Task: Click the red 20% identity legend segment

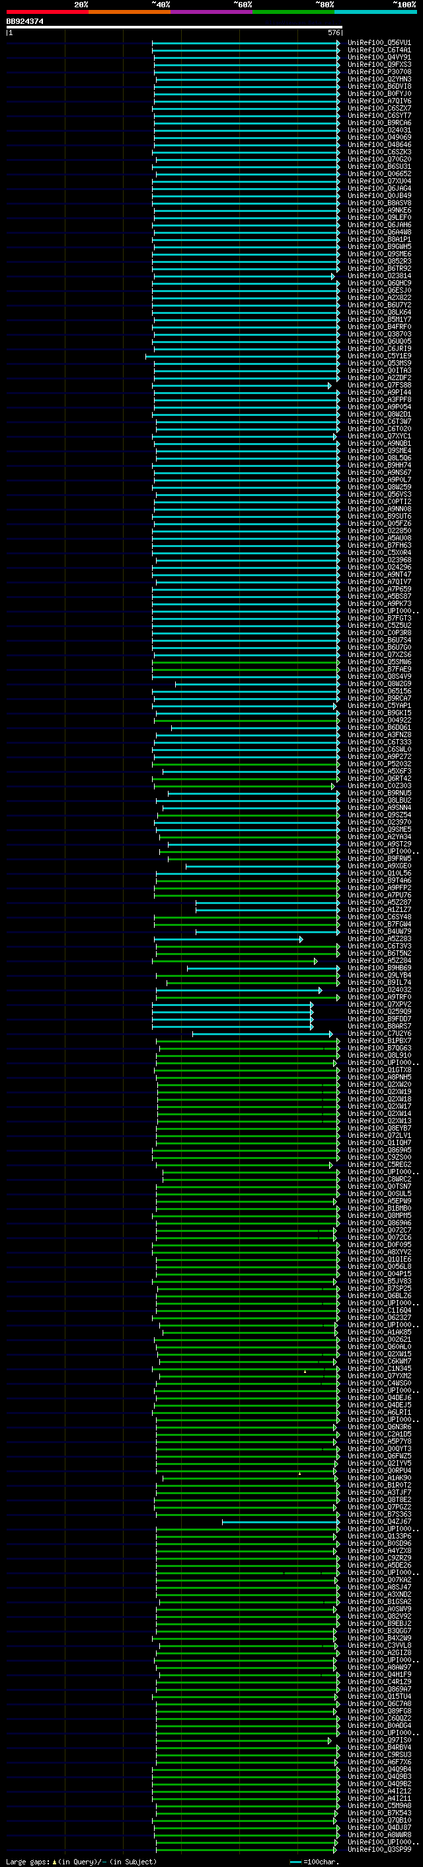Action: [x=47, y=12]
